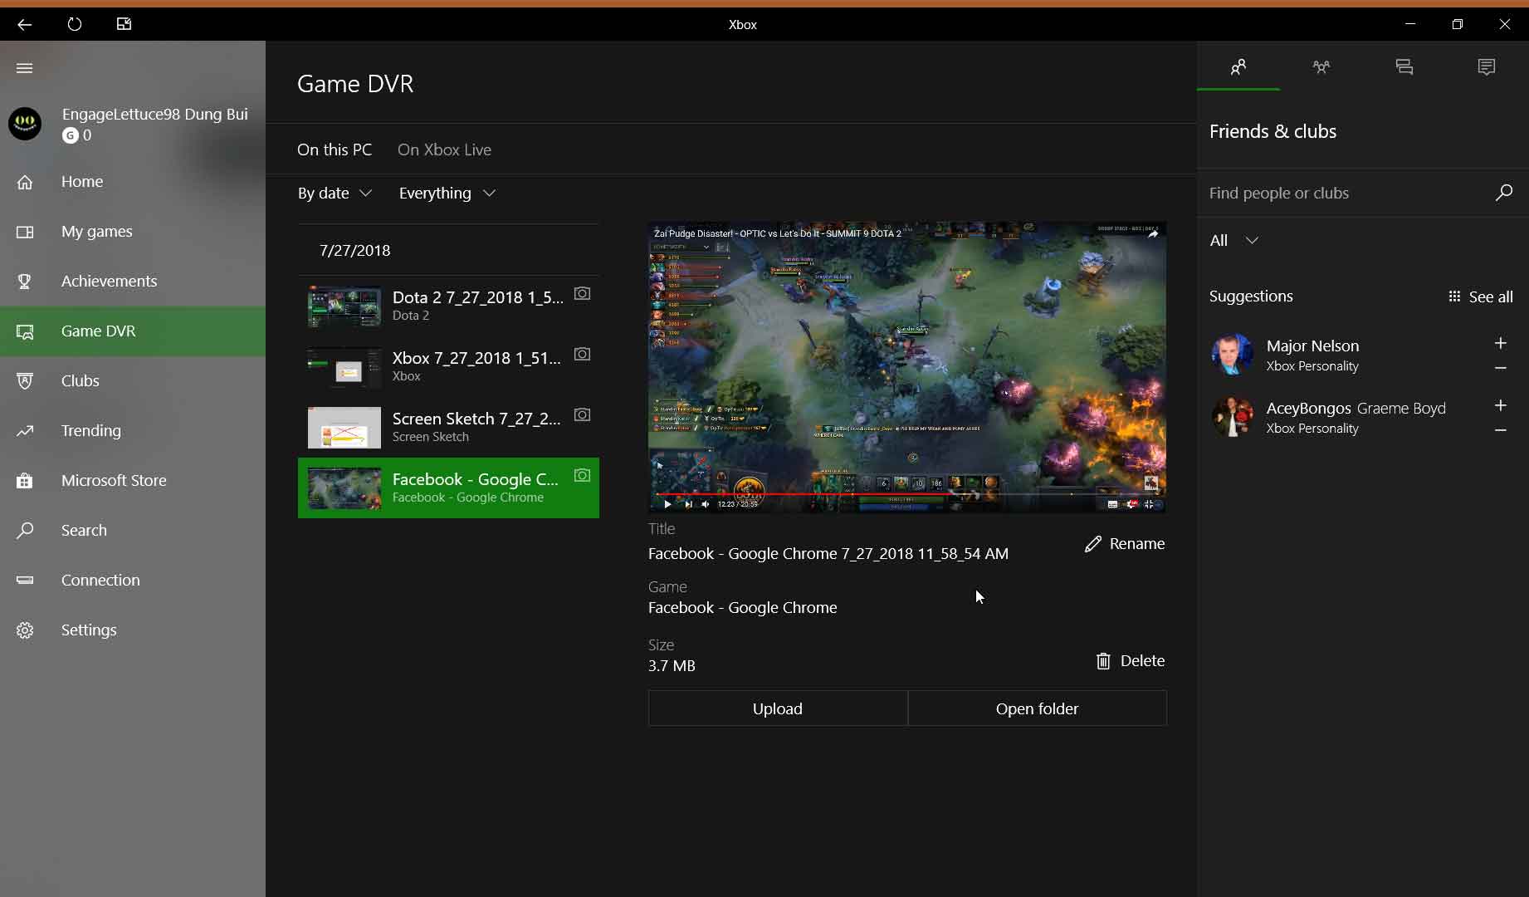Expand the By date sort dropdown

coord(335,193)
